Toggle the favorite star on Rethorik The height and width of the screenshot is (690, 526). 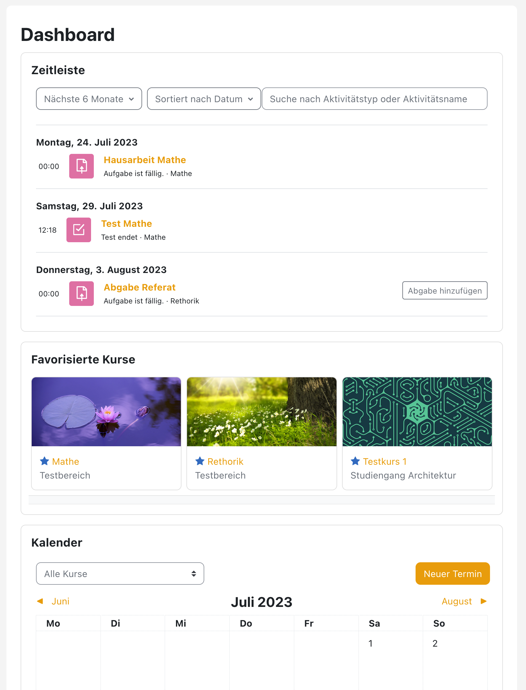[x=200, y=461]
